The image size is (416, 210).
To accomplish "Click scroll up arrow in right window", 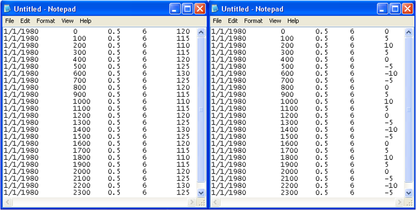I will click(409, 33).
